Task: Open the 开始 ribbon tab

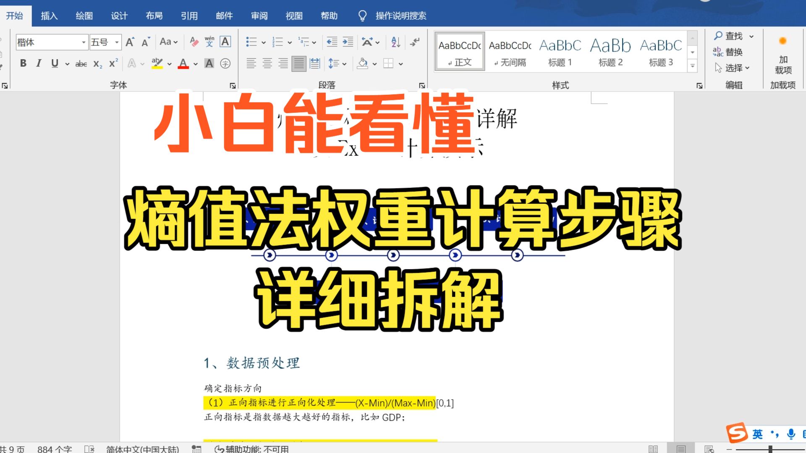Action: tap(15, 16)
